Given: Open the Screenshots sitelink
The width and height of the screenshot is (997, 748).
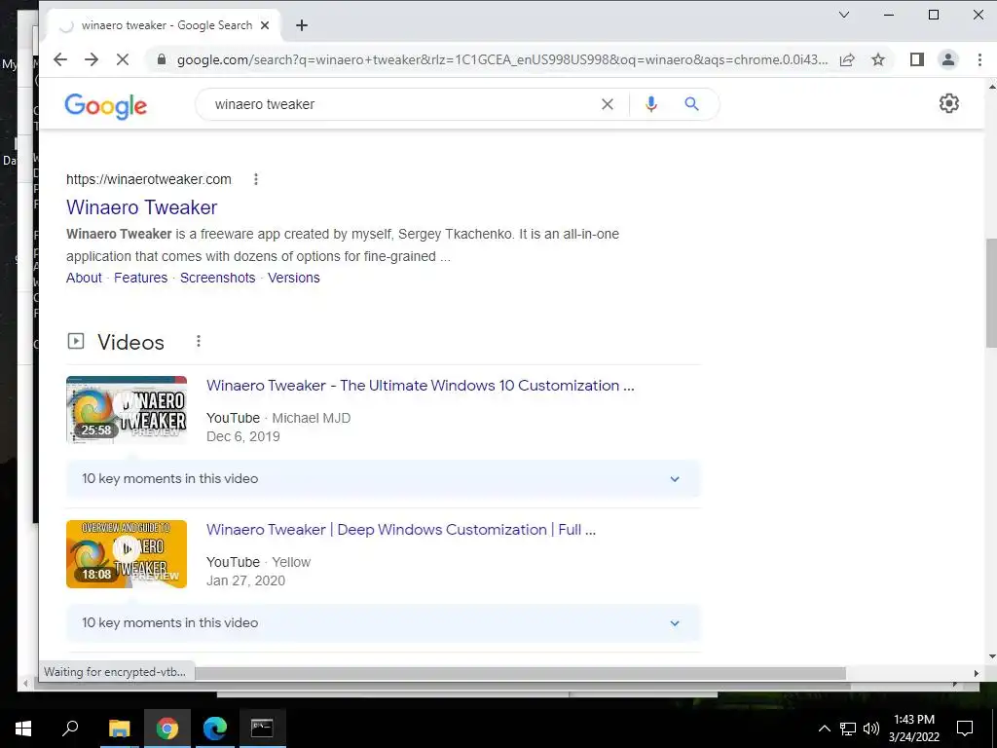Looking at the screenshot, I should (x=217, y=278).
